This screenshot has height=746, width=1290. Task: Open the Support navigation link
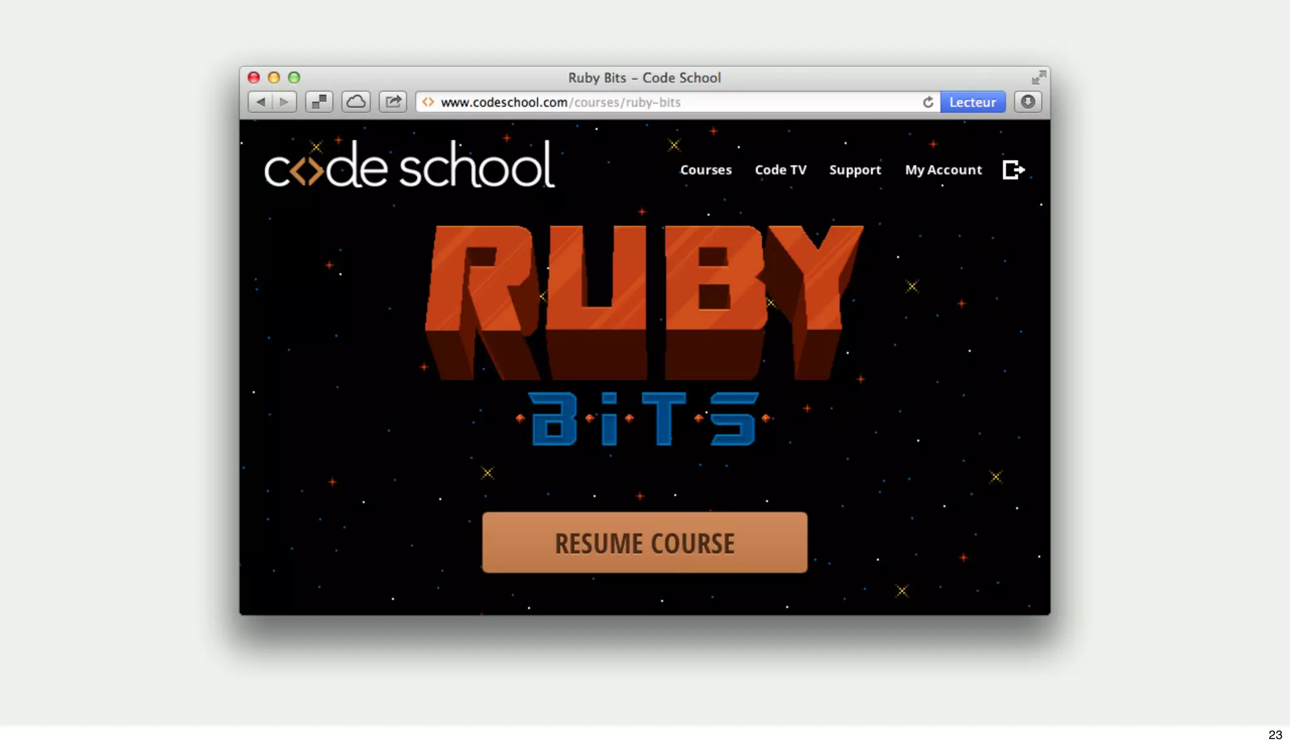[x=855, y=170]
